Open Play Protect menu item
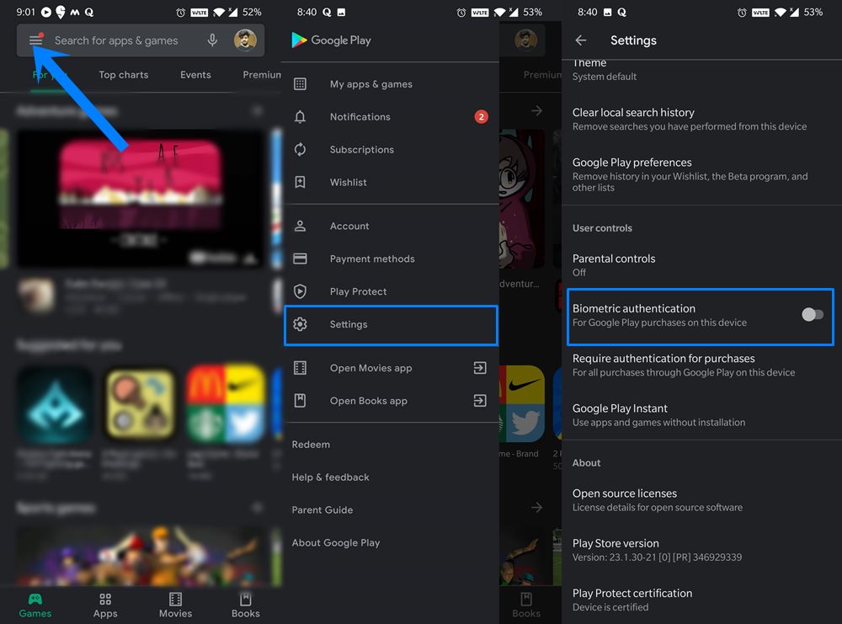Image resolution: width=842 pixels, height=624 pixels. [392, 291]
